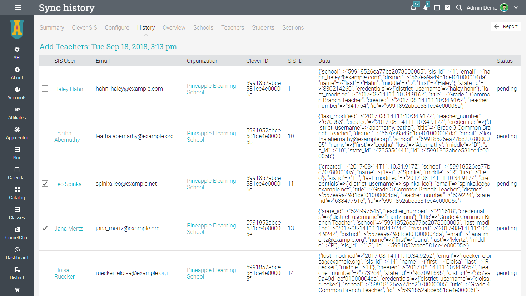Open Blog in sidebar
Screen dimensions: 526x296
click(17, 153)
